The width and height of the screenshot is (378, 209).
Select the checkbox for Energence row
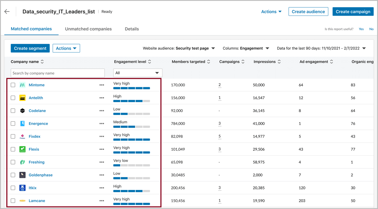[13, 123]
